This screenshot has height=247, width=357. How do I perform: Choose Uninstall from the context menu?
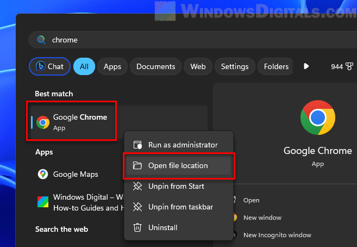pyautogui.click(x=179, y=227)
